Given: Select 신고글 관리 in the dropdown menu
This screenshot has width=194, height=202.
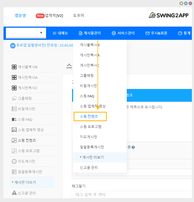Looking at the screenshot, I should (89, 168).
